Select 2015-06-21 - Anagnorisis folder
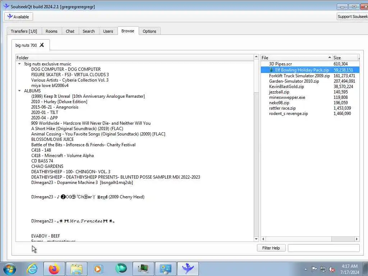This screenshot has height=276, width=368. pos(55,107)
